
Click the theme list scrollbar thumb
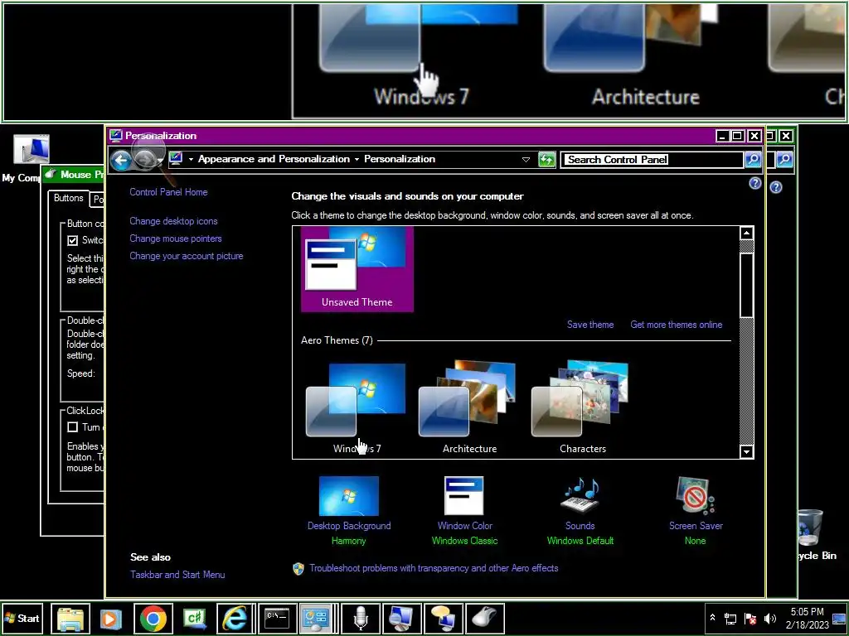pos(747,285)
